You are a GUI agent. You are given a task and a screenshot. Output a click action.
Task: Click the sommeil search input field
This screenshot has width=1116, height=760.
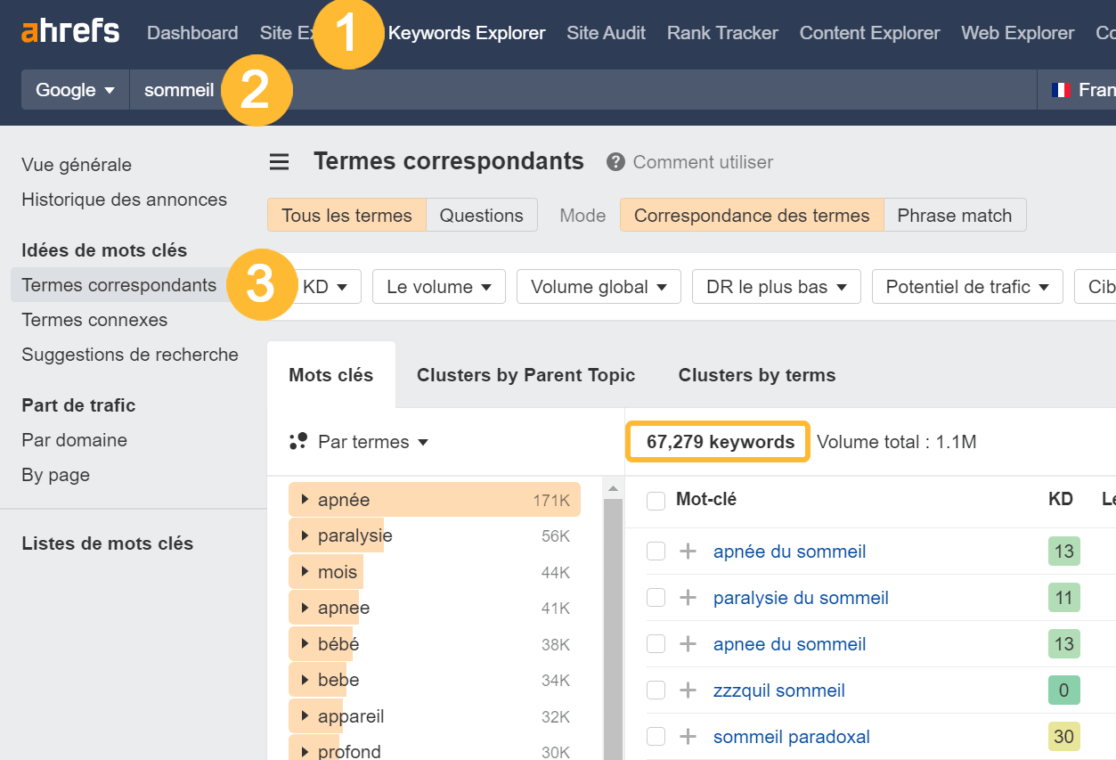178,89
